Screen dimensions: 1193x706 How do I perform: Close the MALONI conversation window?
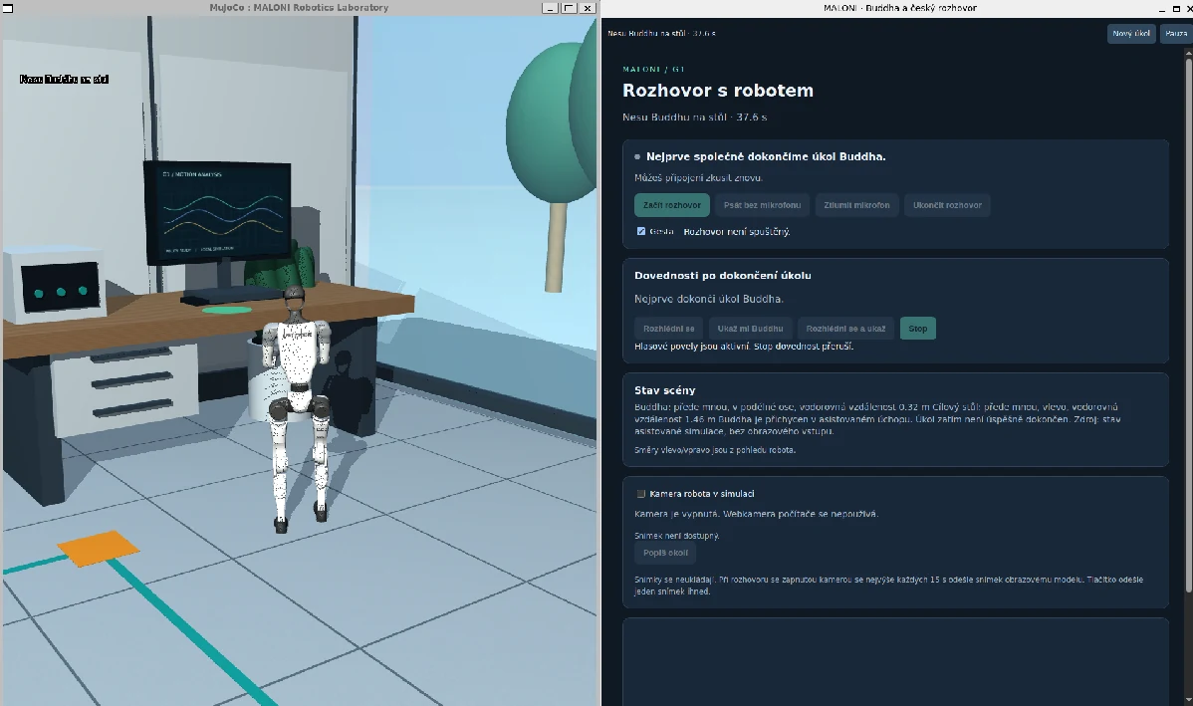[x=1188, y=8]
